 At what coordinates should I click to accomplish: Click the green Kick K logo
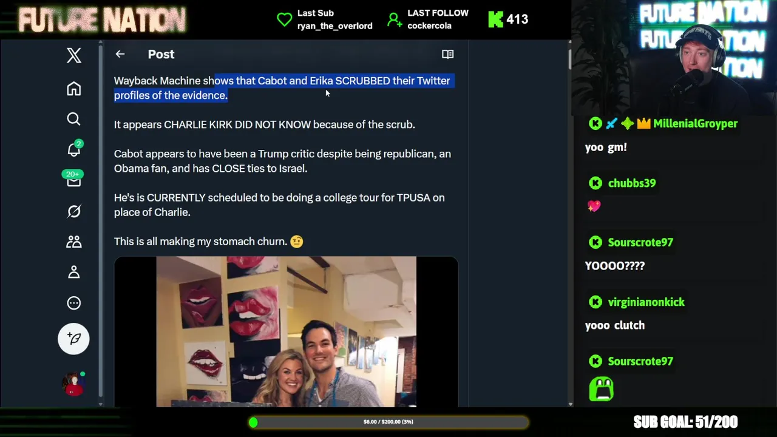click(x=495, y=19)
